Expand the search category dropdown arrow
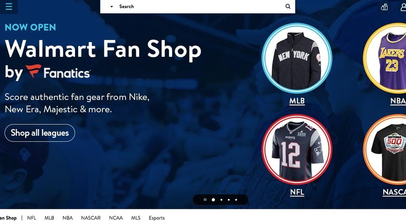The height and width of the screenshot is (221, 406). (112, 7)
